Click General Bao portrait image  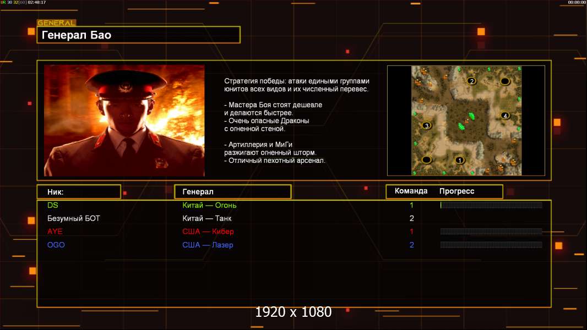tap(124, 120)
